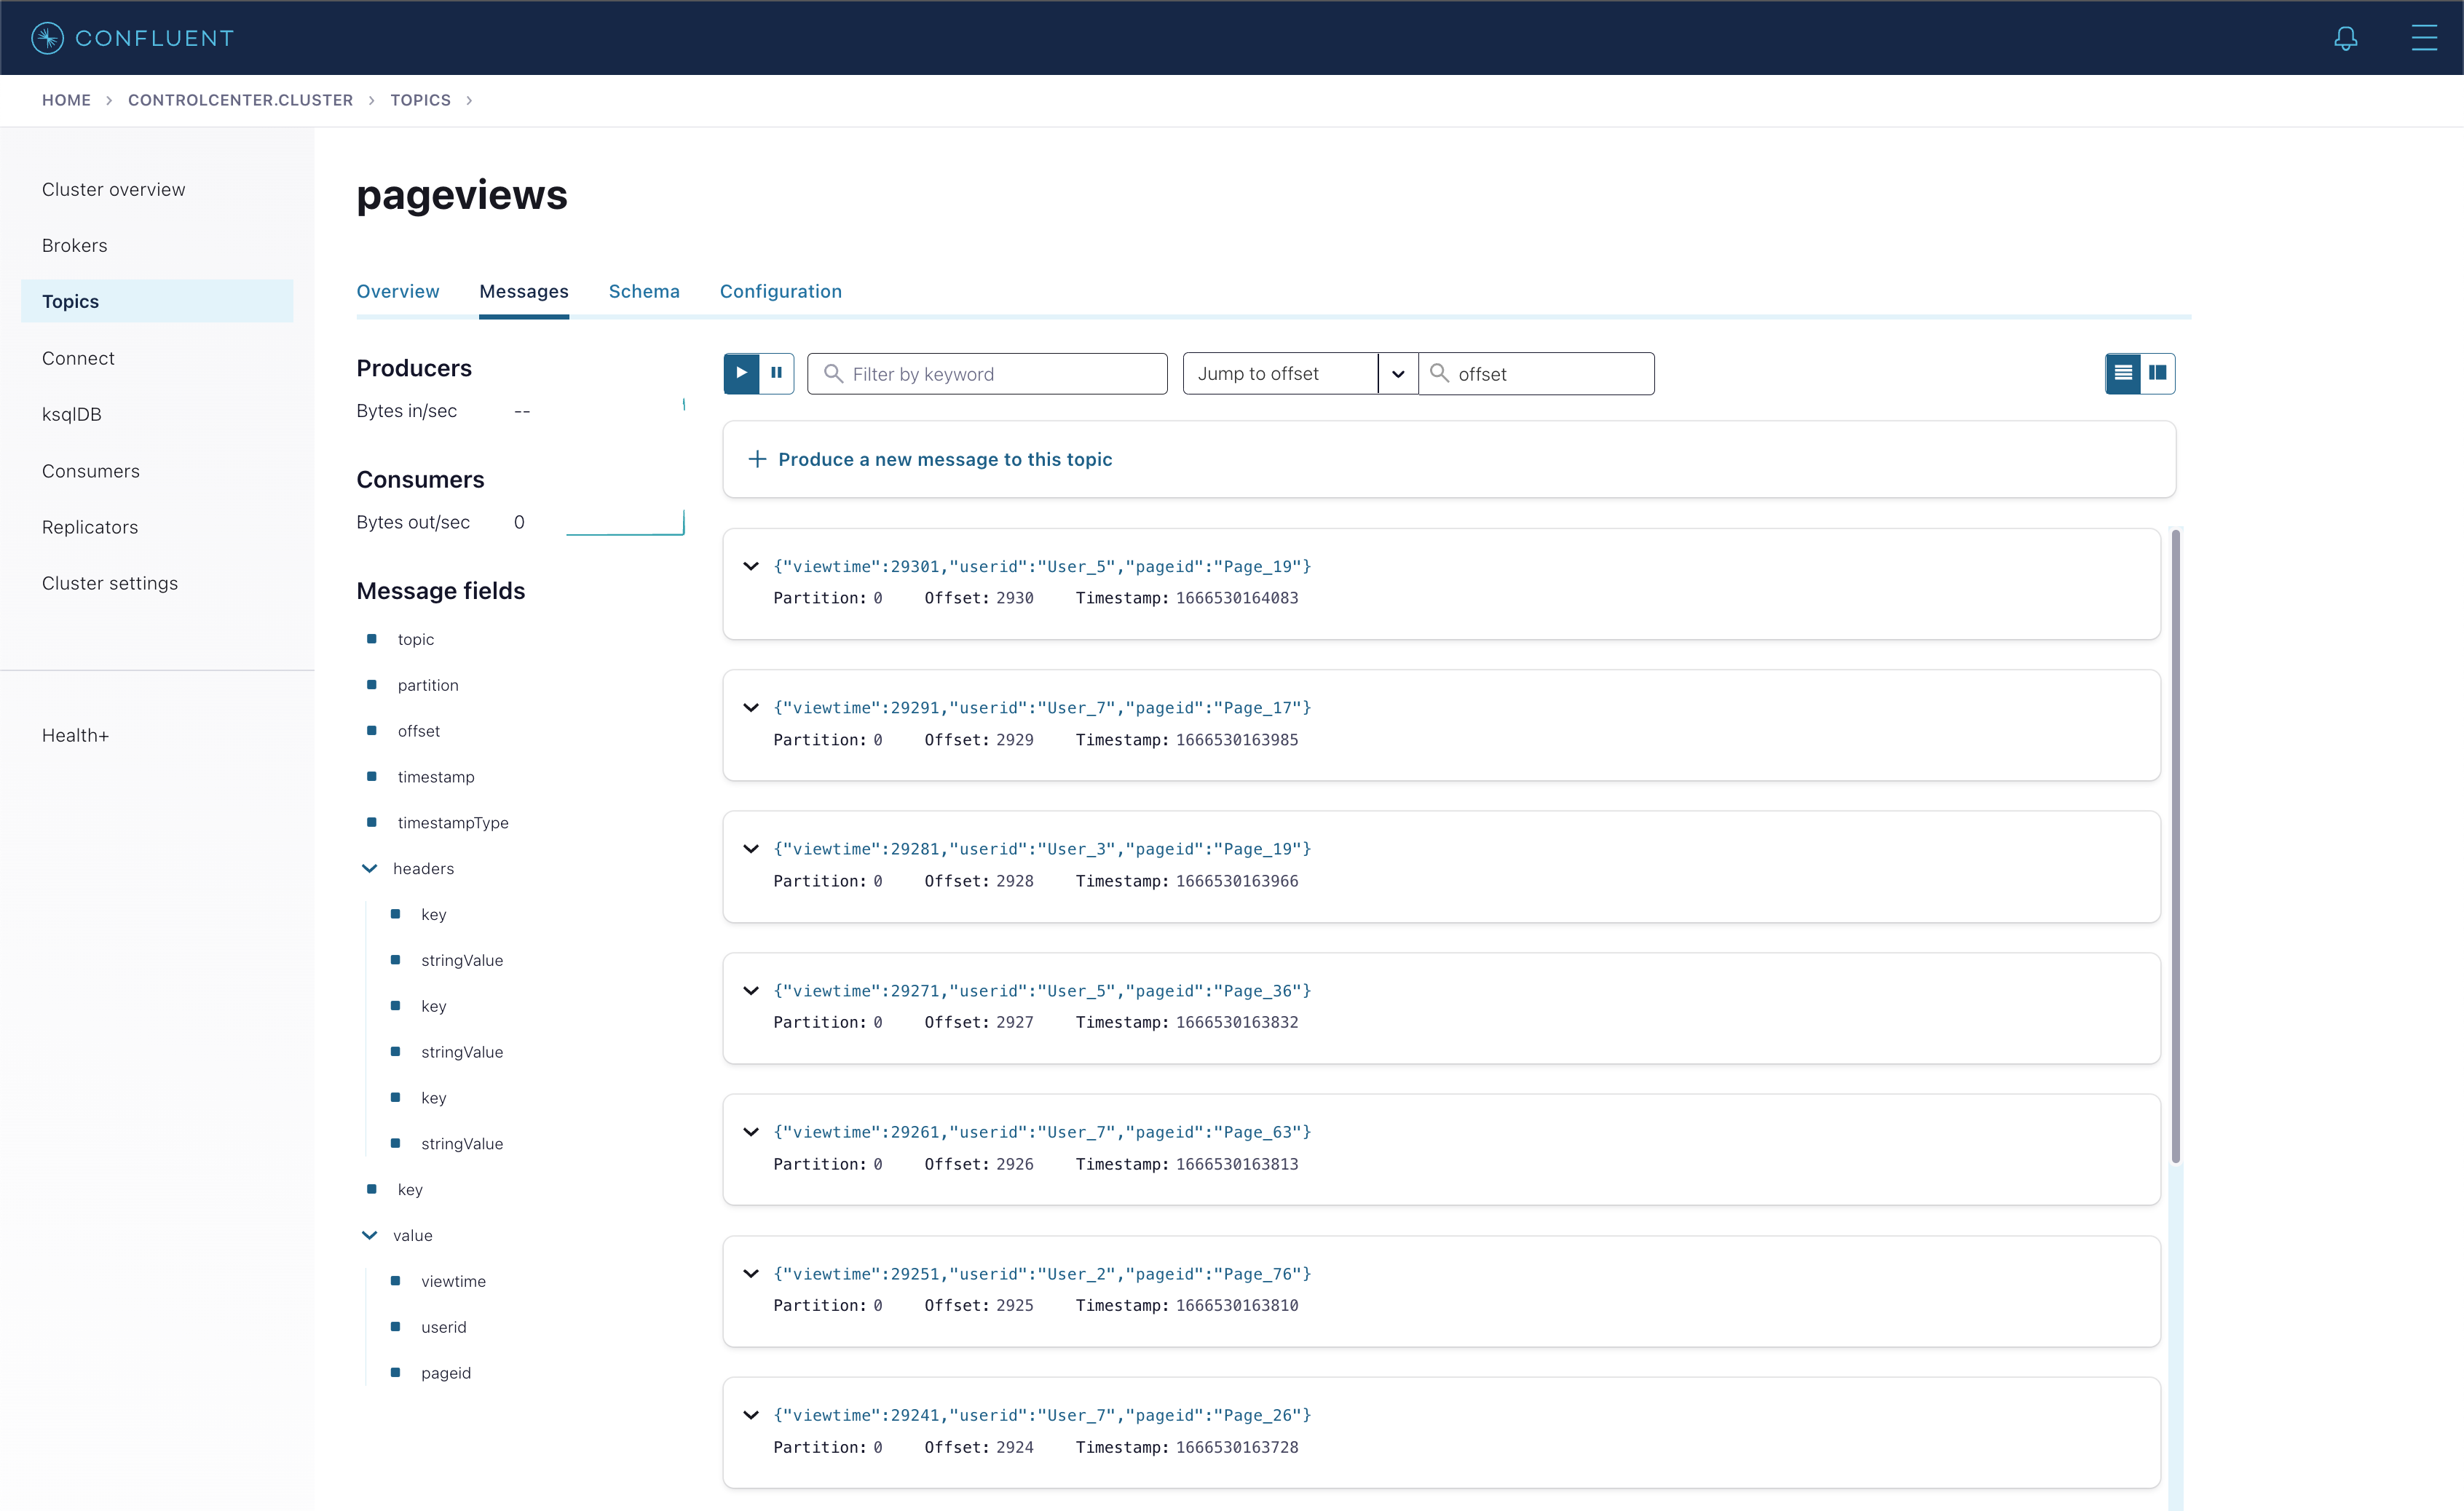Expand message with offset 2930

(x=751, y=566)
